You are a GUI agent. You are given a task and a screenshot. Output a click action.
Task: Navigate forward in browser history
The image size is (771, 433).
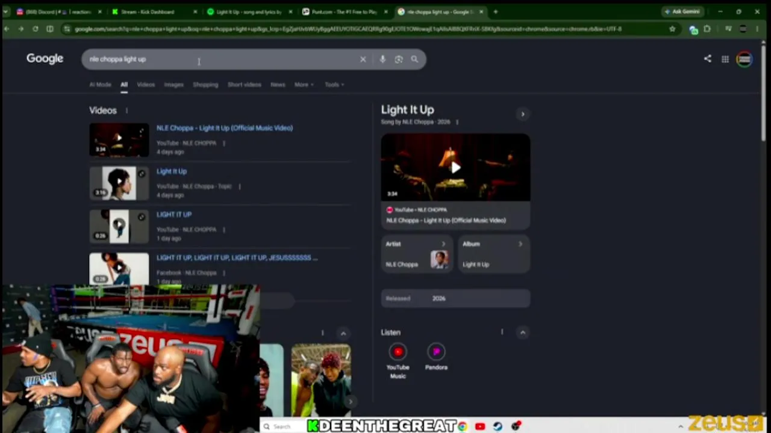tap(20, 29)
